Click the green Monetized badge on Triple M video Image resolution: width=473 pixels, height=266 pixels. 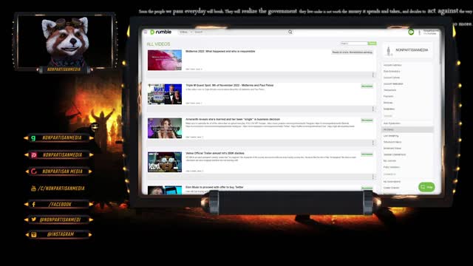tap(367, 86)
